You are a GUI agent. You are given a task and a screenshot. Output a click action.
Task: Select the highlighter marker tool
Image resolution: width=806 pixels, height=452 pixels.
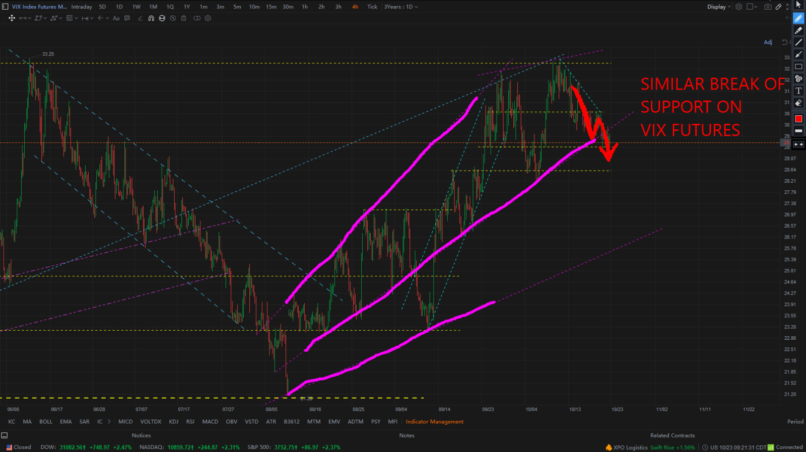pyautogui.click(x=798, y=30)
